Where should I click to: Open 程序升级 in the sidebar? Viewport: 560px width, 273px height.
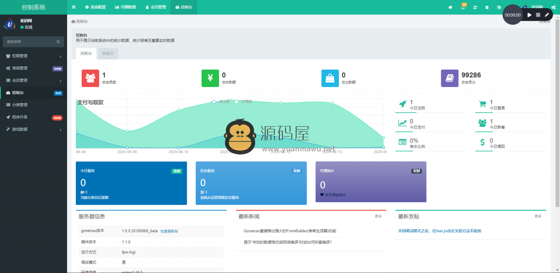point(34,117)
